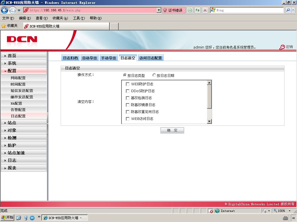The height and width of the screenshot is (222, 297).
Task: Open a new blank browser tab
Action: tap(114, 26)
